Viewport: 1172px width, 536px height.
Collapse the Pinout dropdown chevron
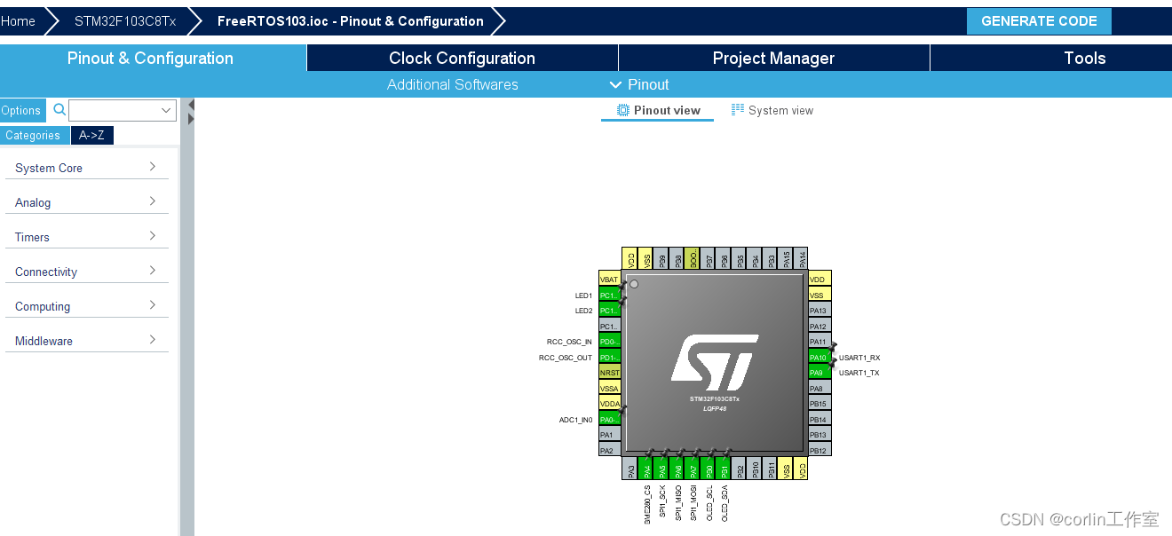(x=616, y=84)
